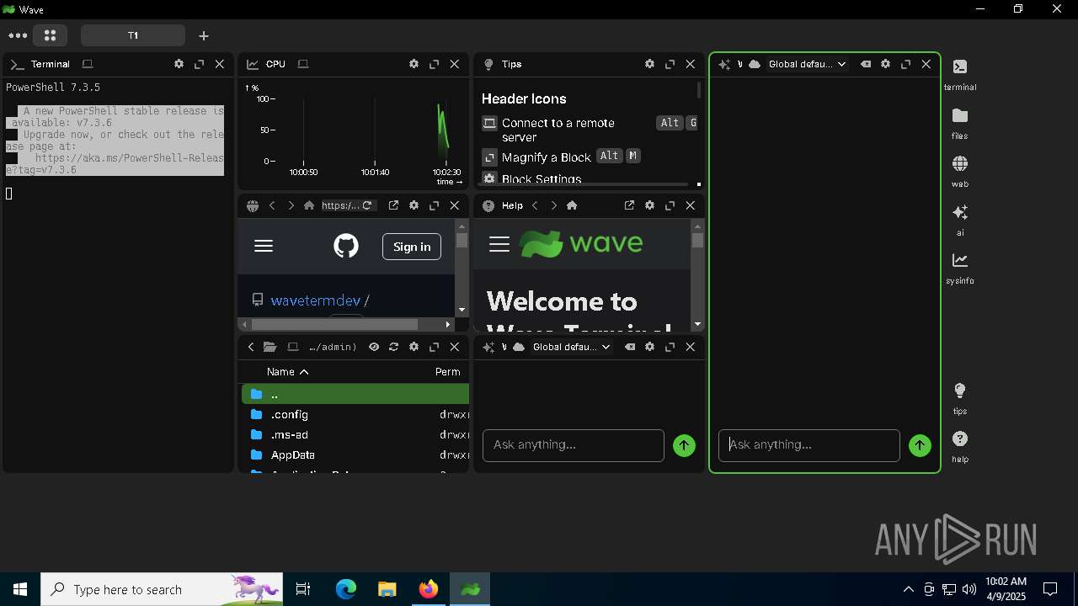Open the three-dot app menu
1078x606 pixels.
click(18, 35)
